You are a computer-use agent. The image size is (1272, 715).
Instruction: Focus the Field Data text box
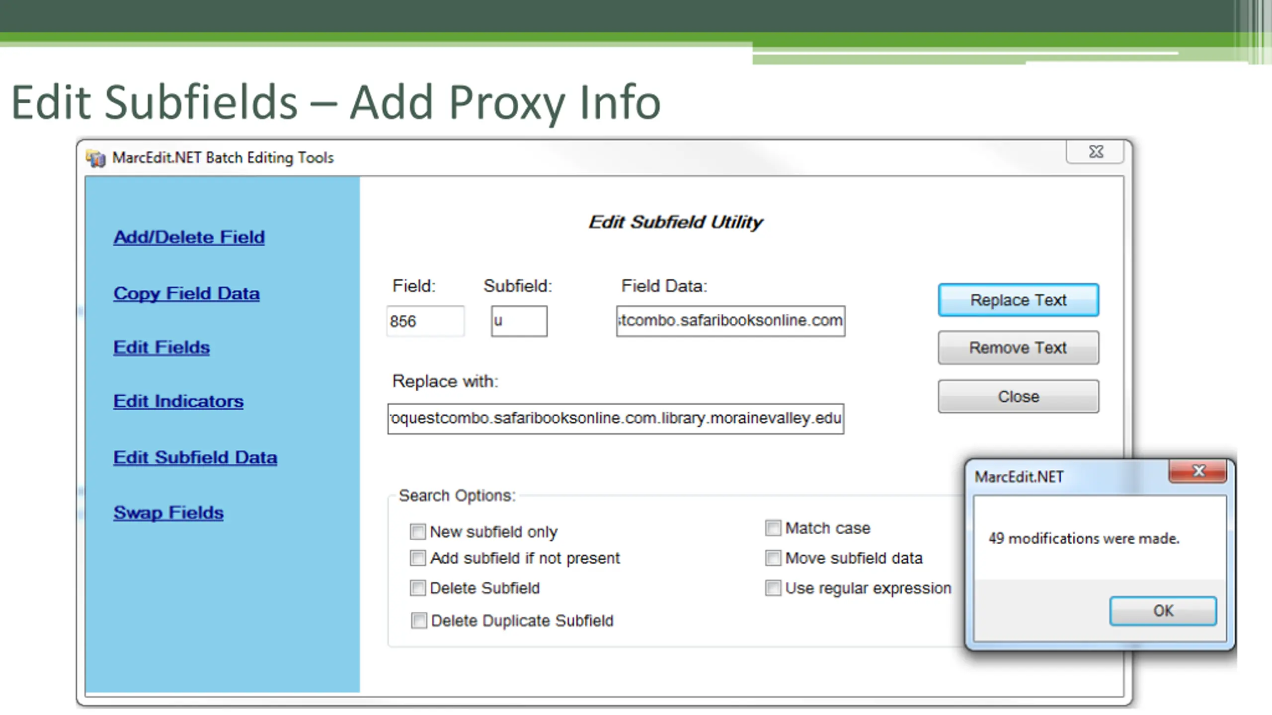point(730,321)
